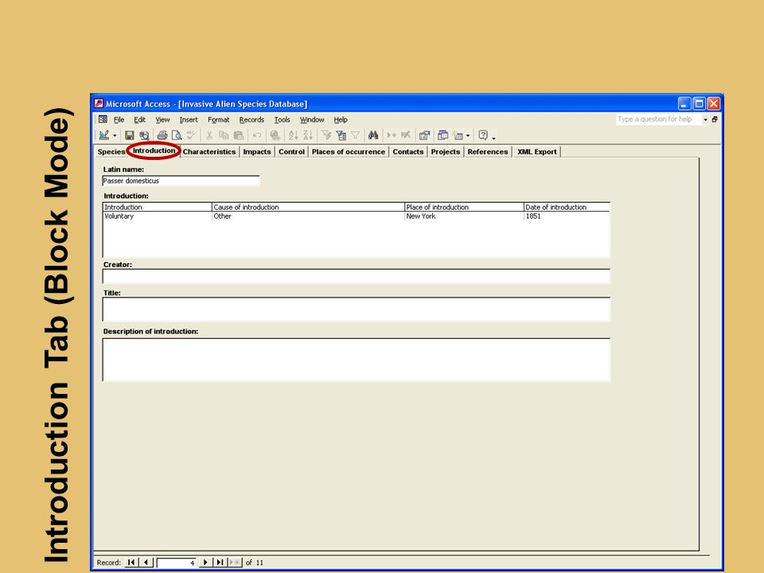Open the Format menu
Viewport: 764px width, 573px height.
point(218,119)
